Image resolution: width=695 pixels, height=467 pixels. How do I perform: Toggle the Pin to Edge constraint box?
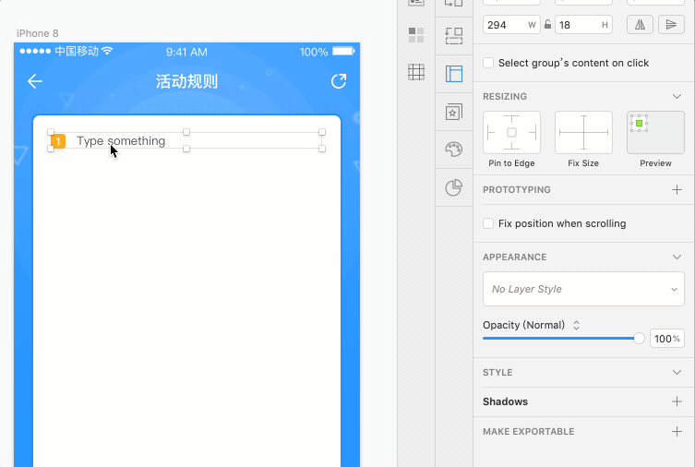[511, 132]
